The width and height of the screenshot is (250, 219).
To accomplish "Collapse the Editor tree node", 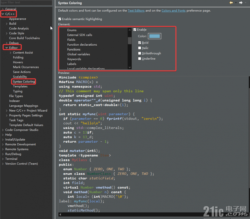I will [x=7, y=48].
